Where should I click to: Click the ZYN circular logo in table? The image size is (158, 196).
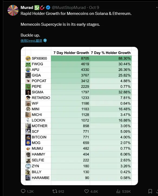[28, 166]
